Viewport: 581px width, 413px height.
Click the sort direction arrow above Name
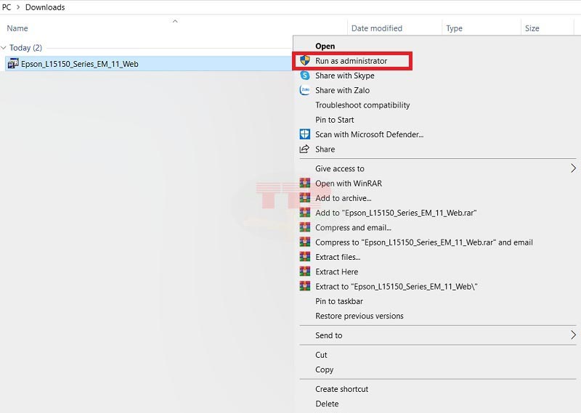click(x=175, y=22)
